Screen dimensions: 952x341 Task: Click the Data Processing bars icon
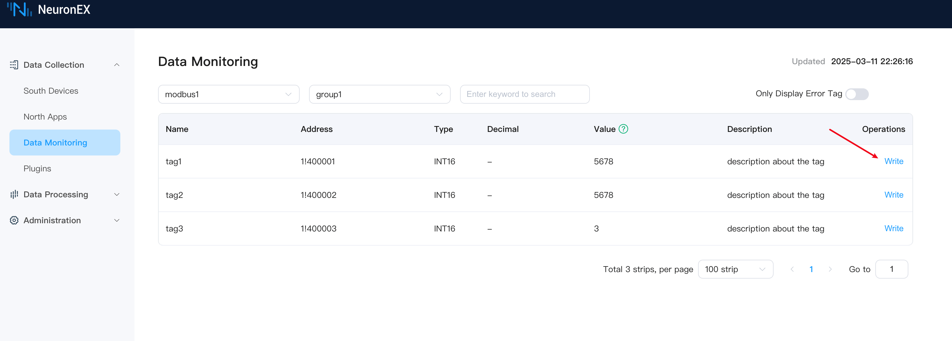[14, 194]
